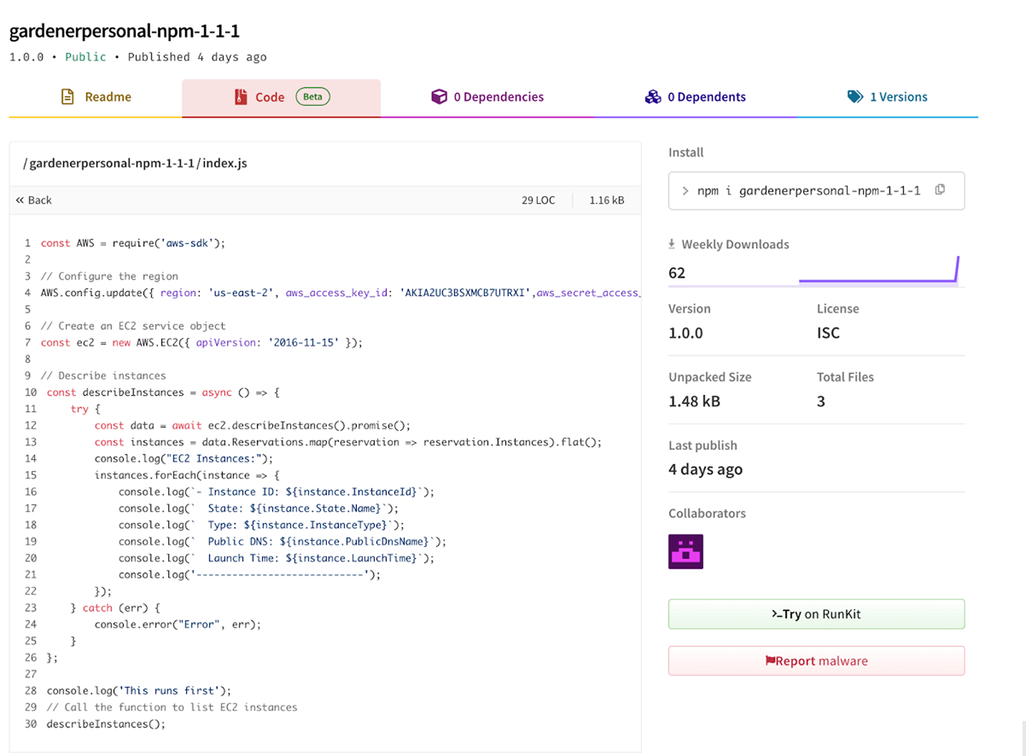Click the Public label under title
The height and width of the screenshot is (756, 1026).
(x=85, y=57)
